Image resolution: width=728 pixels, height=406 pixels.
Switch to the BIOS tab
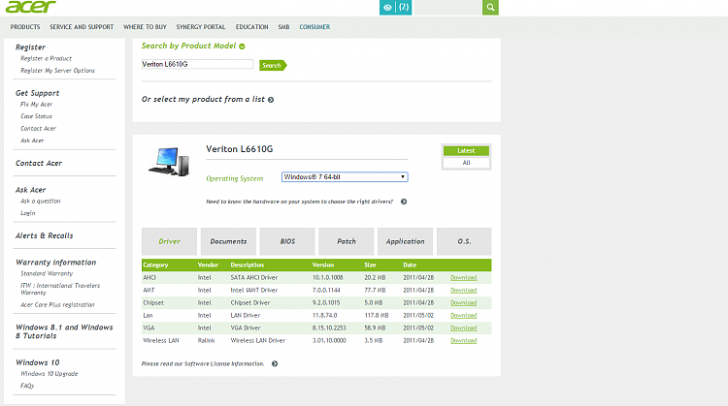287,241
